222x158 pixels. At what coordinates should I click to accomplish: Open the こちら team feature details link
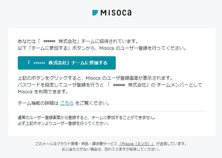67,103
